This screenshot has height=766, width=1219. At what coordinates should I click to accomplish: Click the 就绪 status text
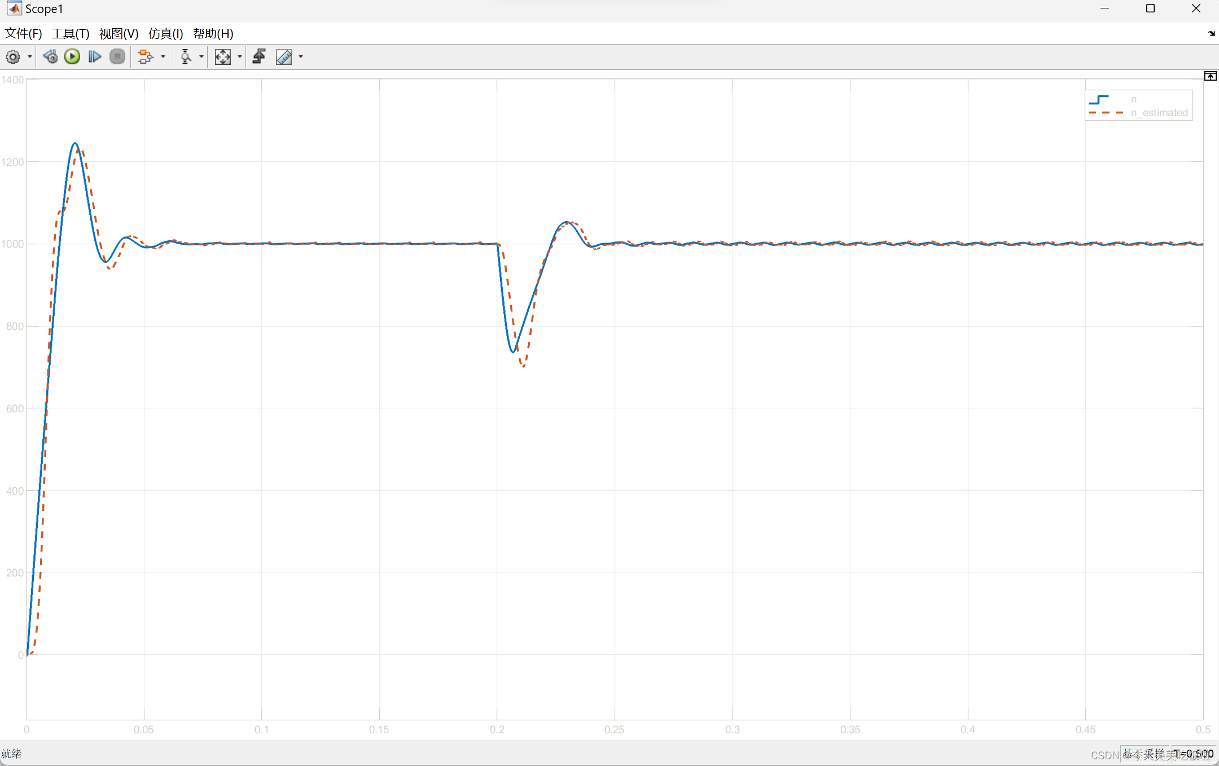pyautogui.click(x=11, y=754)
